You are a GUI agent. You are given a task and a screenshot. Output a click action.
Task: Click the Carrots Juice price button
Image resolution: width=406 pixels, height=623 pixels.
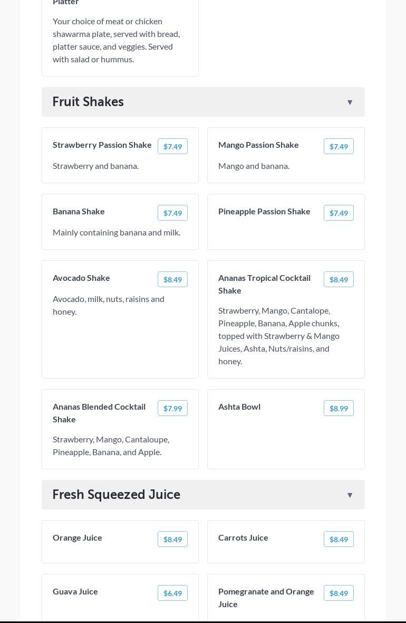pos(339,539)
